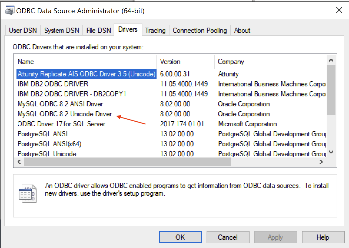349x248 pixels.
Task: Open Help for the dialog
Action: (x=323, y=237)
